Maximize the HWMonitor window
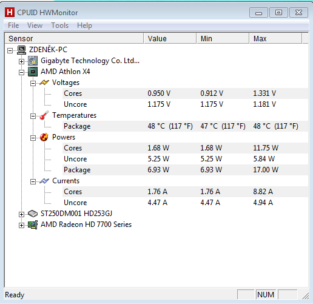Image resolution: width=313 pixels, height=304 pixels. tap(278, 13)
